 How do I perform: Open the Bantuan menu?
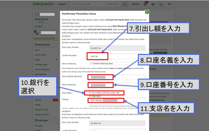(x=135, y=4)
